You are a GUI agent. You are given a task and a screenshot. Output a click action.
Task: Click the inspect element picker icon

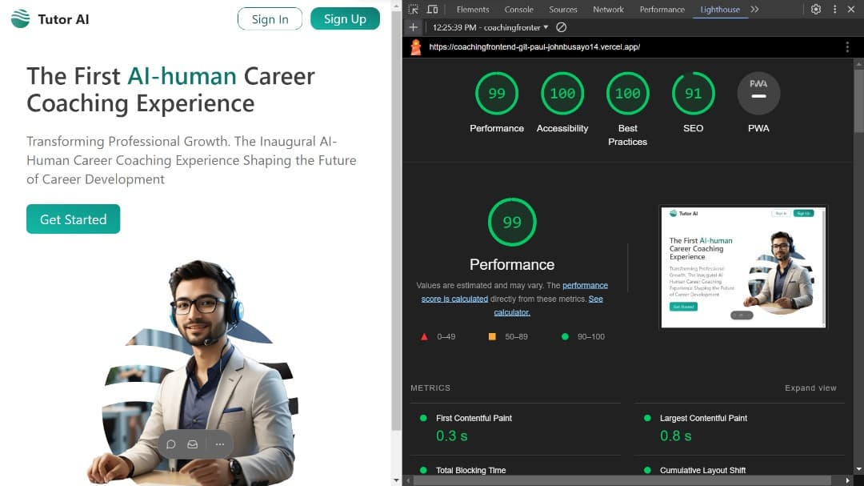[x=413, y=10]
